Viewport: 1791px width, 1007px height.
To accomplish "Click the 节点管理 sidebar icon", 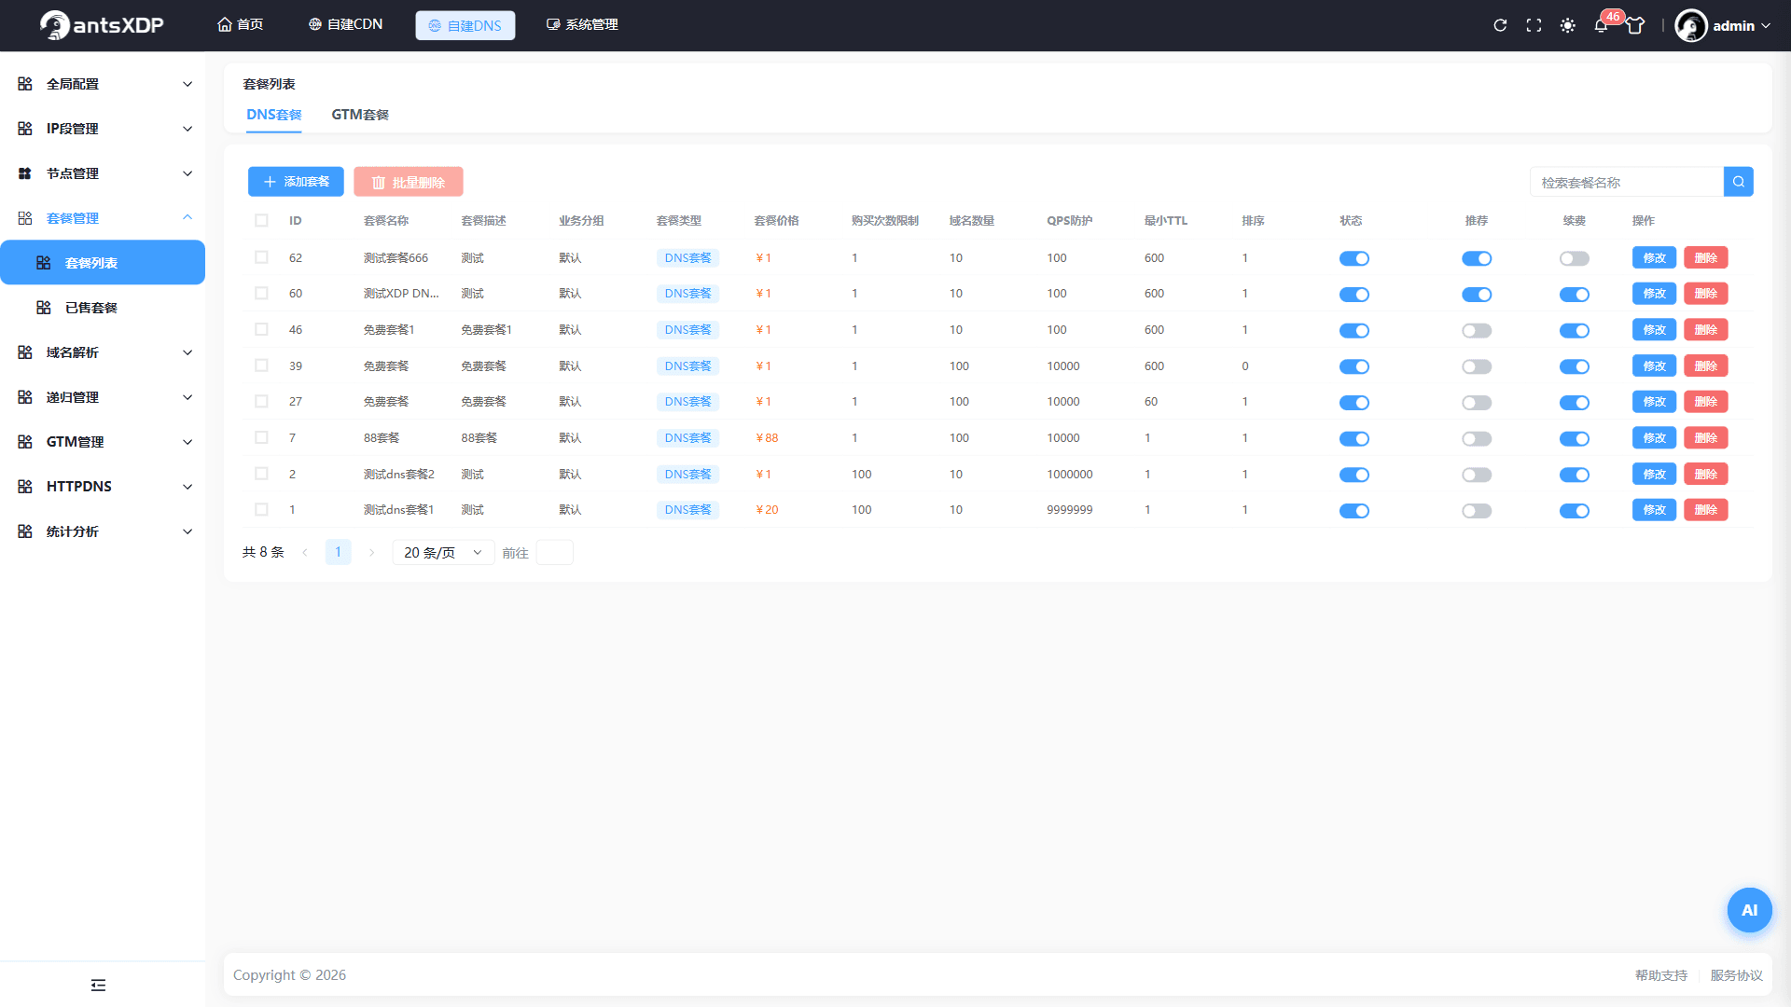I will coord(25,173).
